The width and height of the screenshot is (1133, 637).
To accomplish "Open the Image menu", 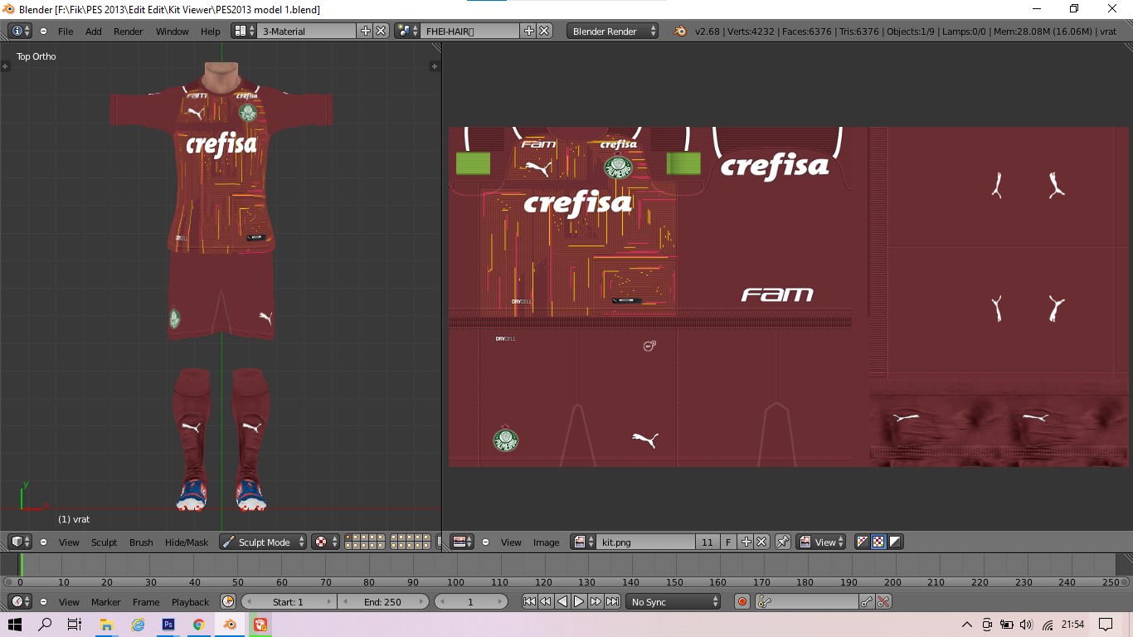I will click(x=546, y=542).
